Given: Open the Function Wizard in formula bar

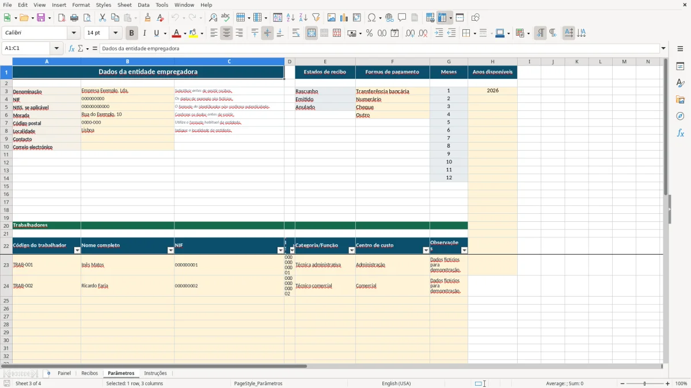Looking at the screenshot, I should click(71, 49).
